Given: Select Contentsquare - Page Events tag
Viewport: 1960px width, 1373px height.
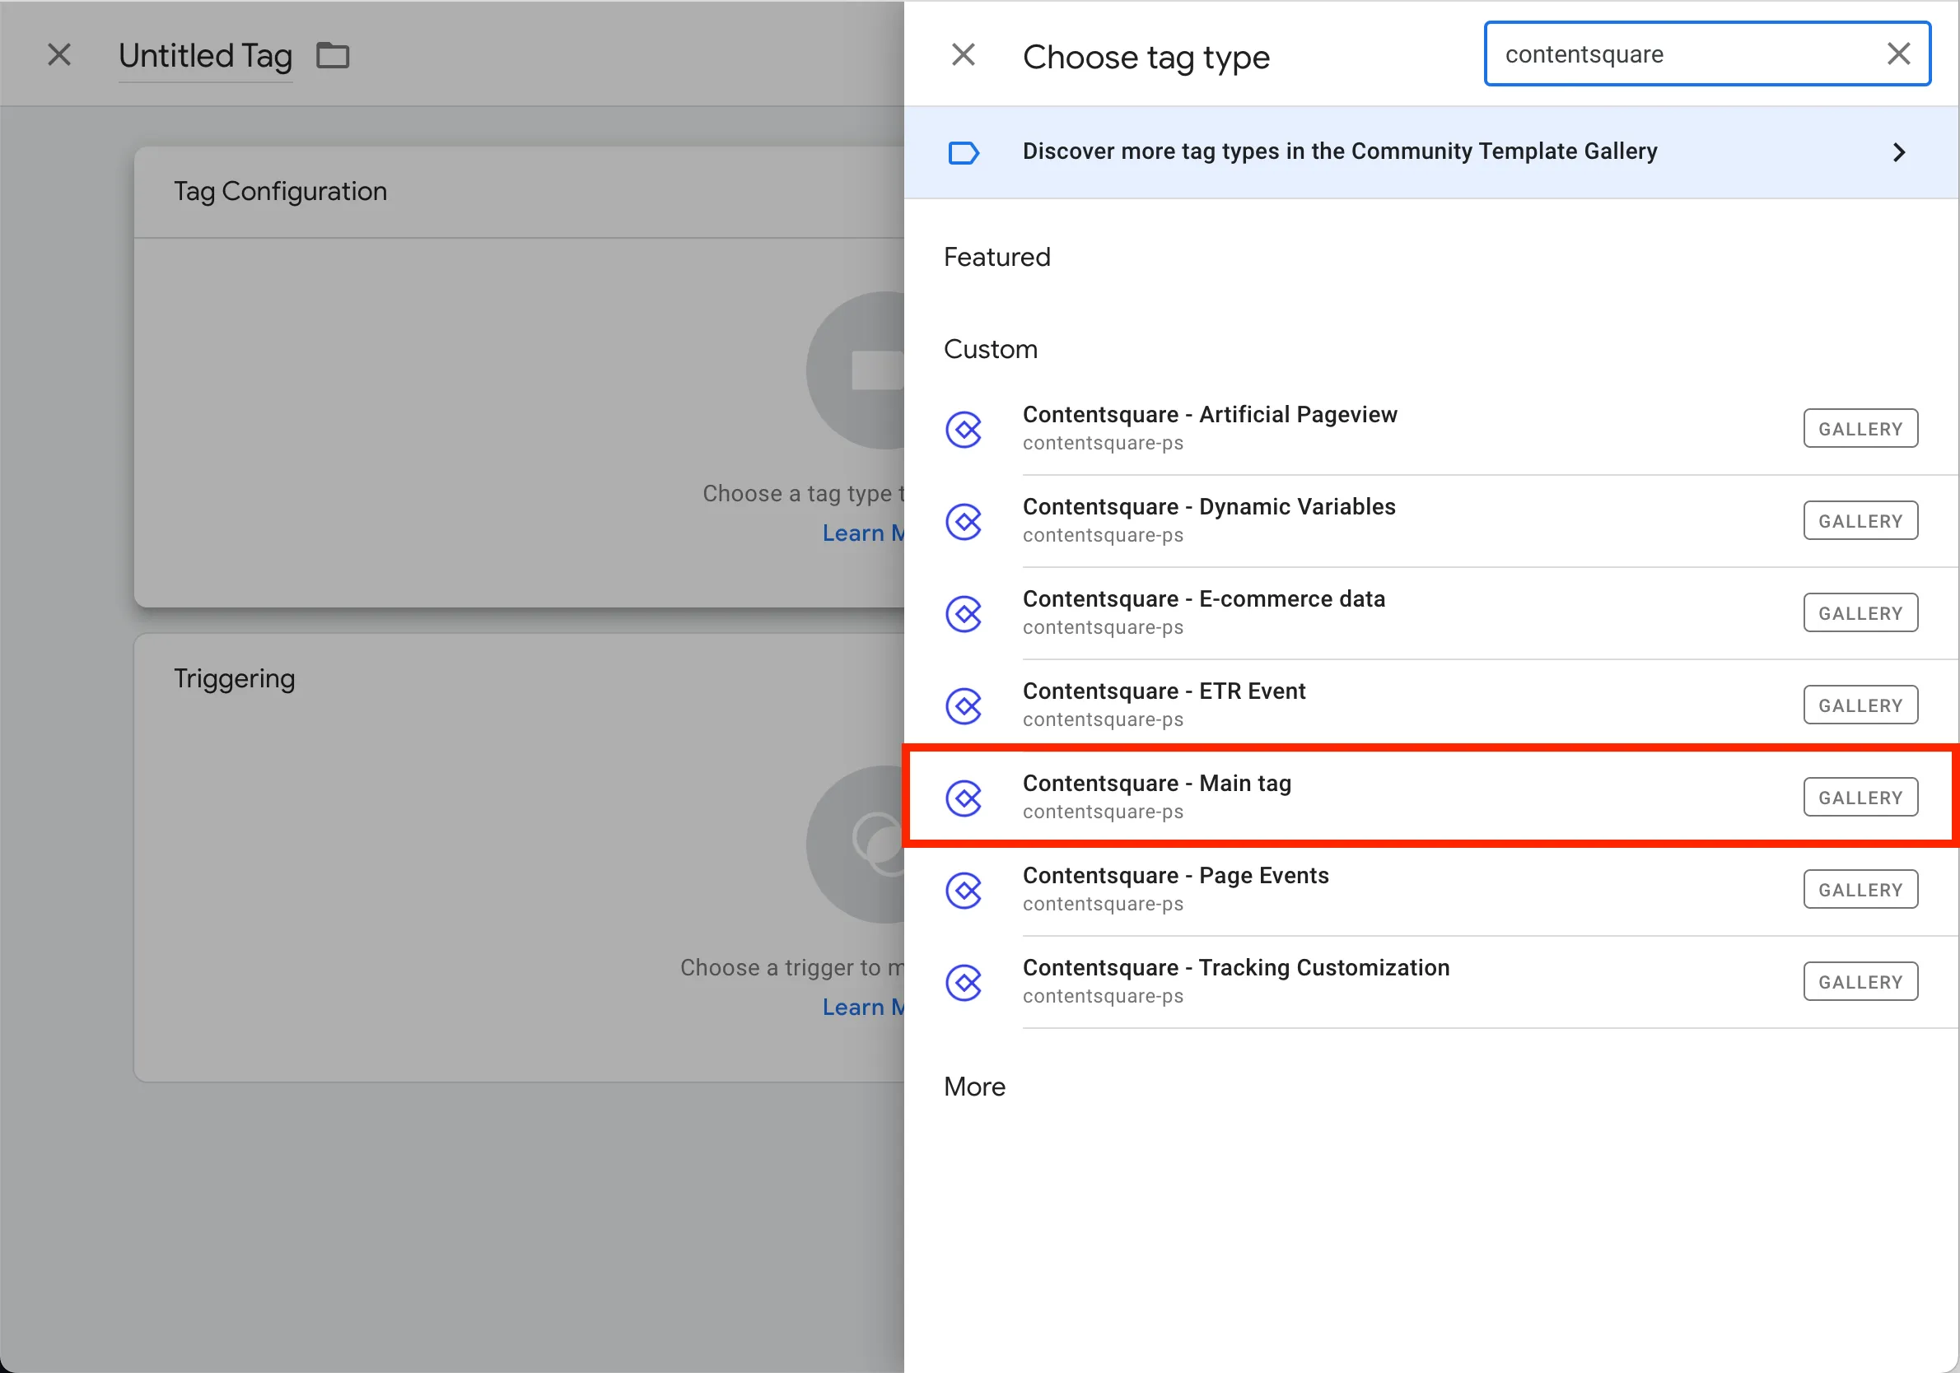Looking at the screenshot, I should [x=1431, y=889].
